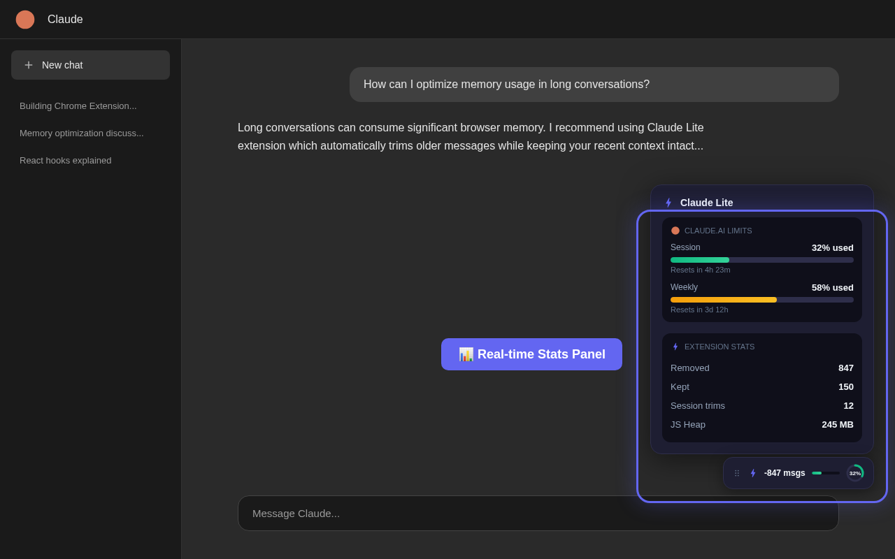Screen dimensions: 895x559
Task: Click the Claude Lite panel title
Action: [707, 203]
